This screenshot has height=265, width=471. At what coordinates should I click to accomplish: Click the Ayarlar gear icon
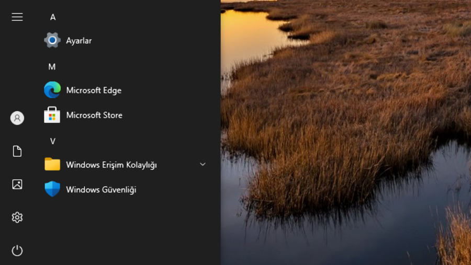tap(52, 40)
